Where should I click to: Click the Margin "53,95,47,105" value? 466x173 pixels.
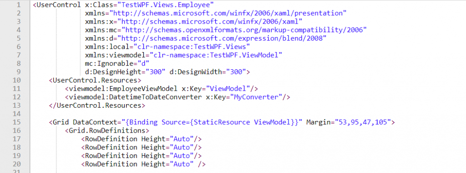pos(363,122)
